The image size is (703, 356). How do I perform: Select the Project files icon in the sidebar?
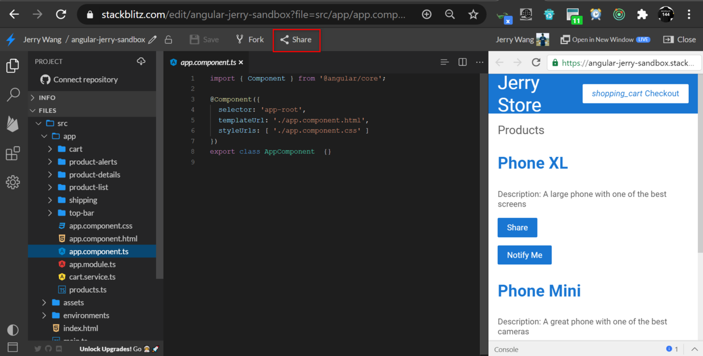tap(12, 66)
